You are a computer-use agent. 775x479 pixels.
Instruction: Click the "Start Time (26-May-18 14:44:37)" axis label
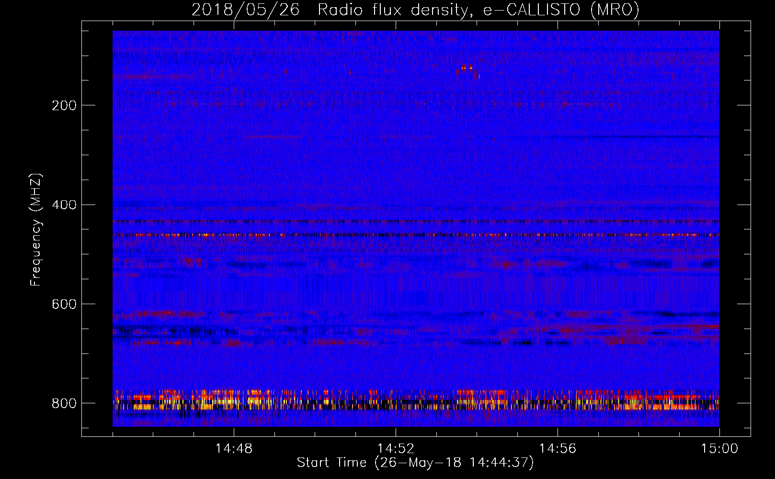(x=415, y=463)
